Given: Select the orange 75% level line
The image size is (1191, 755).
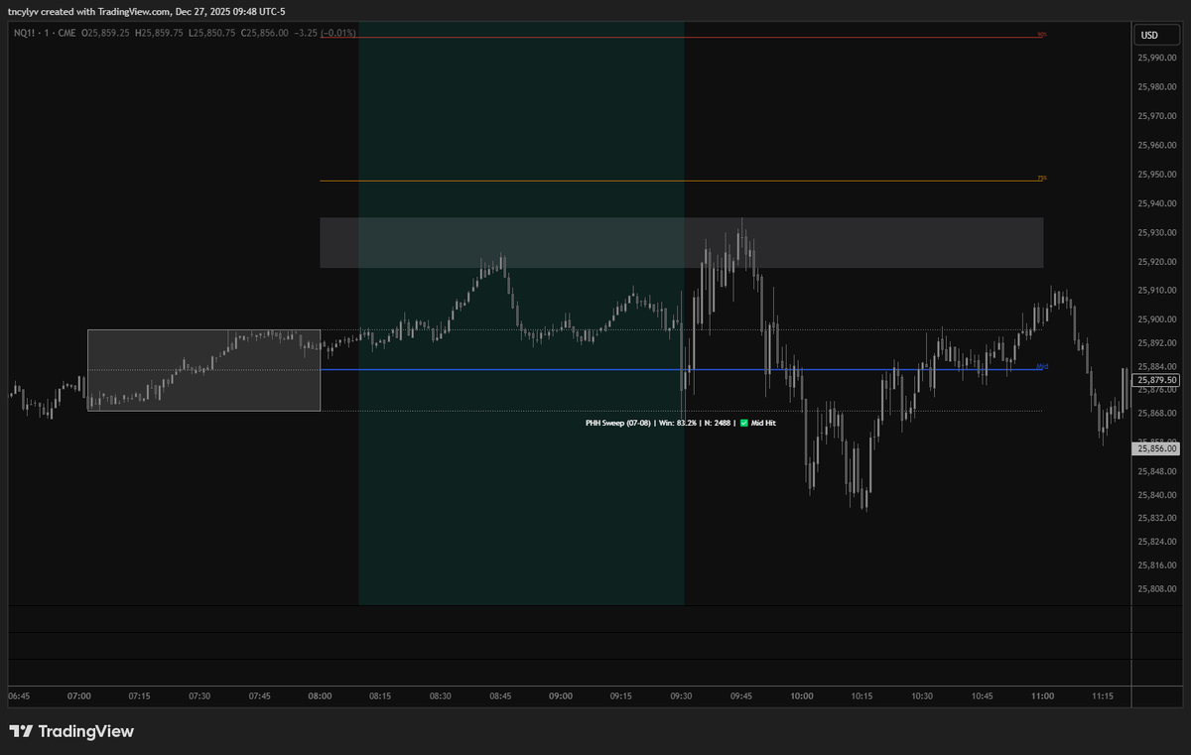Looking at the screenshot, I should 680,181.
